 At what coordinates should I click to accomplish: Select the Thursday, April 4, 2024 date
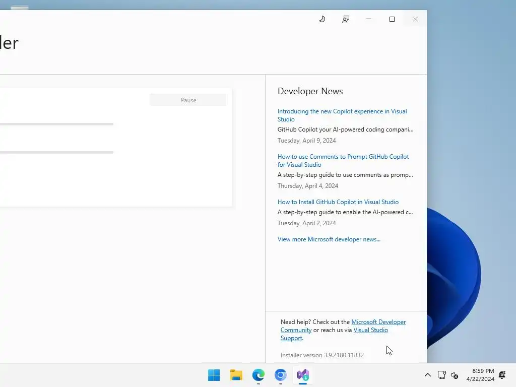point(308,186)
